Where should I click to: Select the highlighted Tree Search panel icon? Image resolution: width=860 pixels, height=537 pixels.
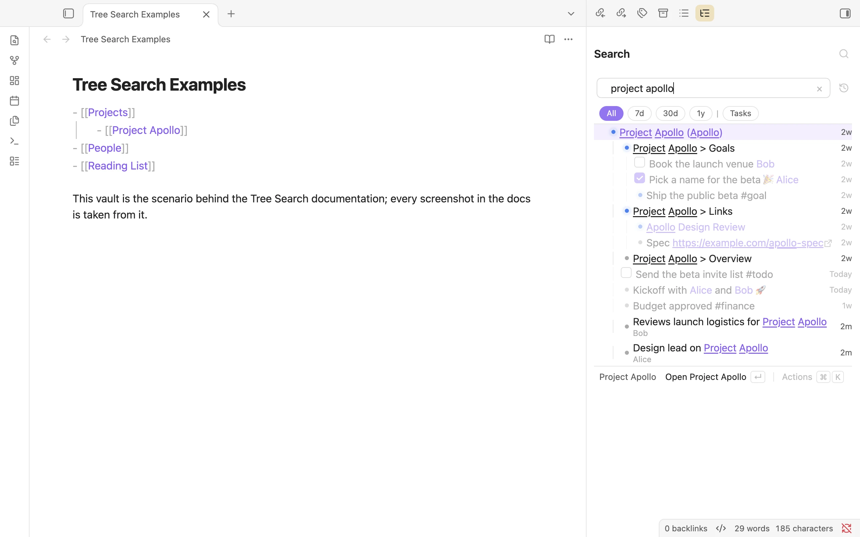(705, 13)
